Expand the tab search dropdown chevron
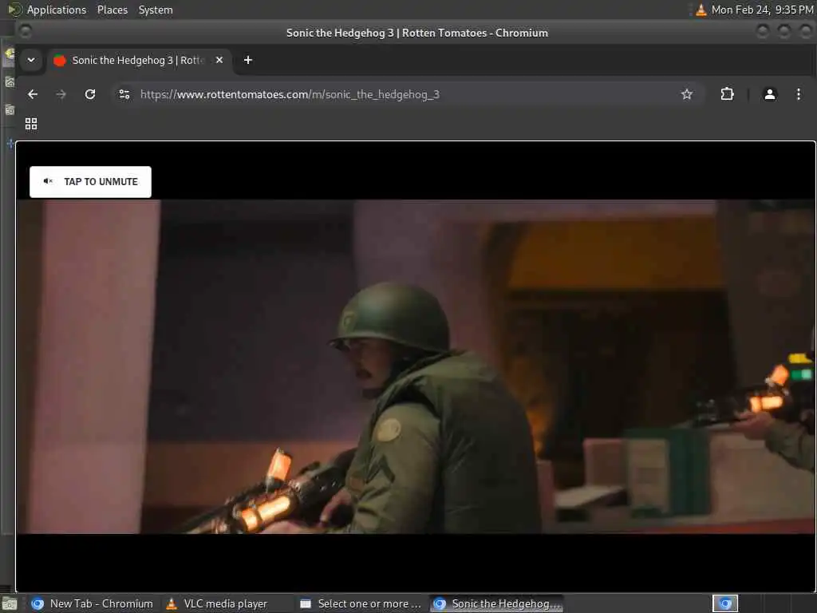The height and width of the screenshot is (613, 817). pos(31,60)
